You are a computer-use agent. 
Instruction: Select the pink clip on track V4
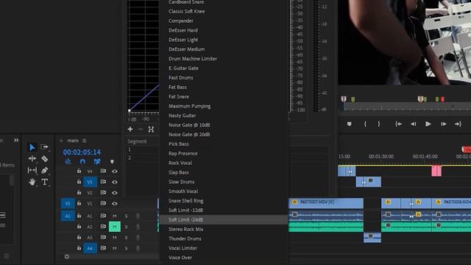436,171
